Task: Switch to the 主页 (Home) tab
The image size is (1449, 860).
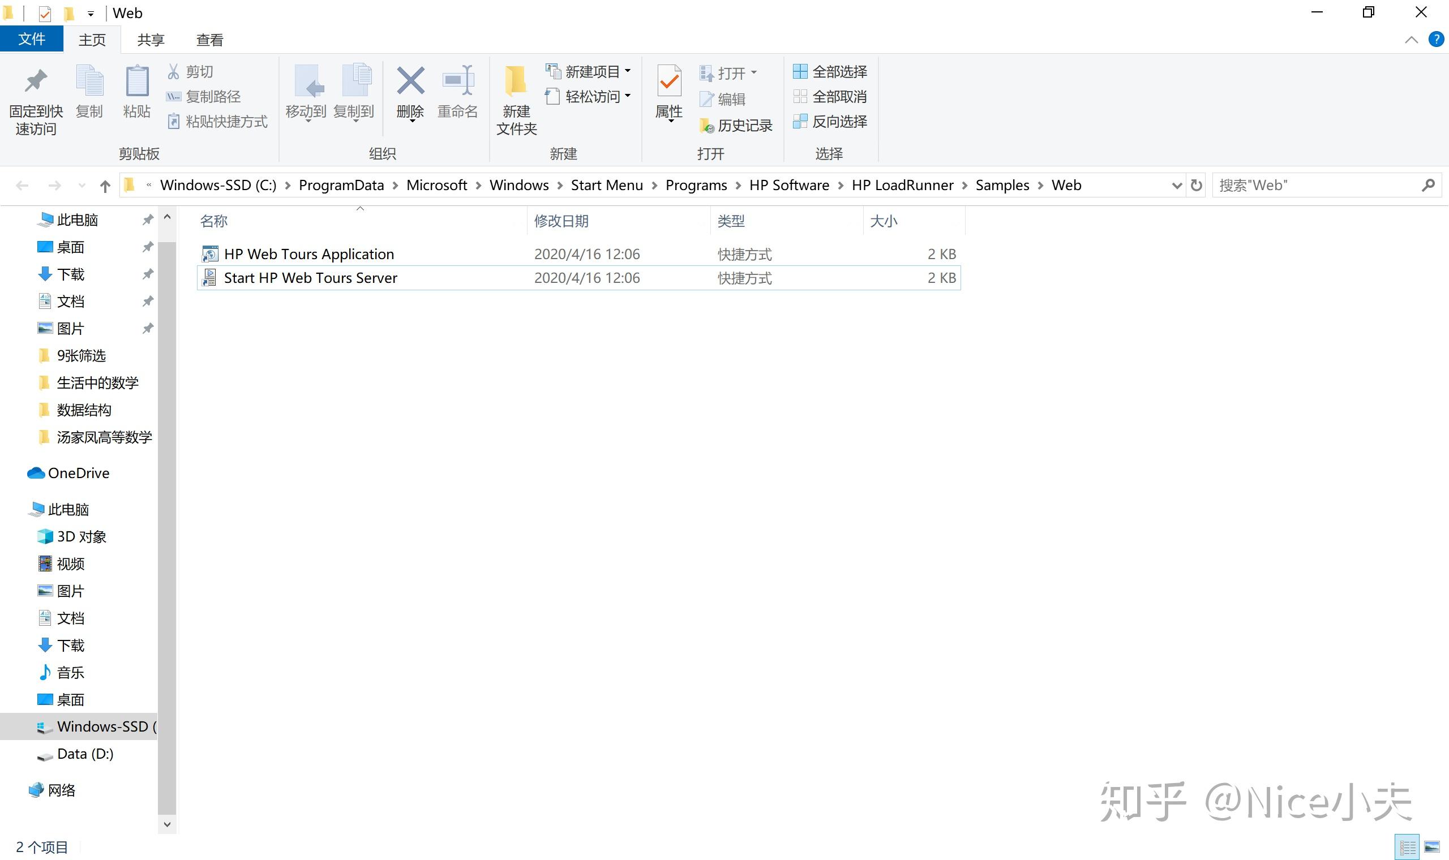Action: coord(92,40)
